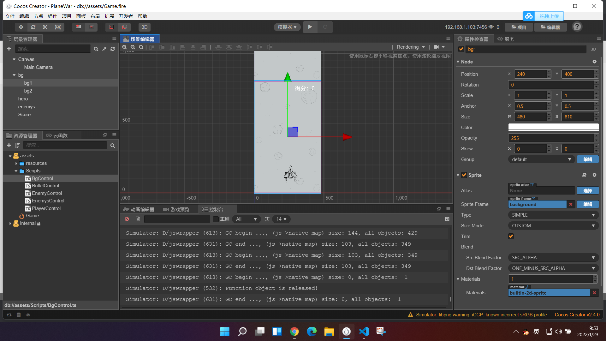Image resolution: width=606 pixels, height=341 pixels.
Task: Click the 拖拽上传 upload button
Action: [x=543, y=16]
